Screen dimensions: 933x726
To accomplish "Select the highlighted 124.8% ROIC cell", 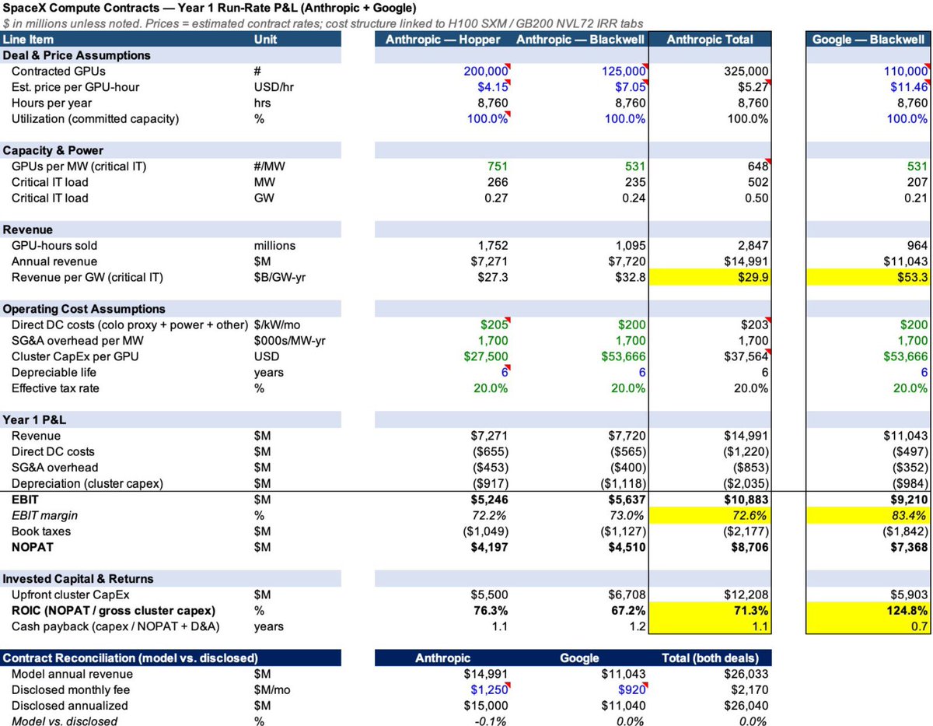I will coord(868,611).
